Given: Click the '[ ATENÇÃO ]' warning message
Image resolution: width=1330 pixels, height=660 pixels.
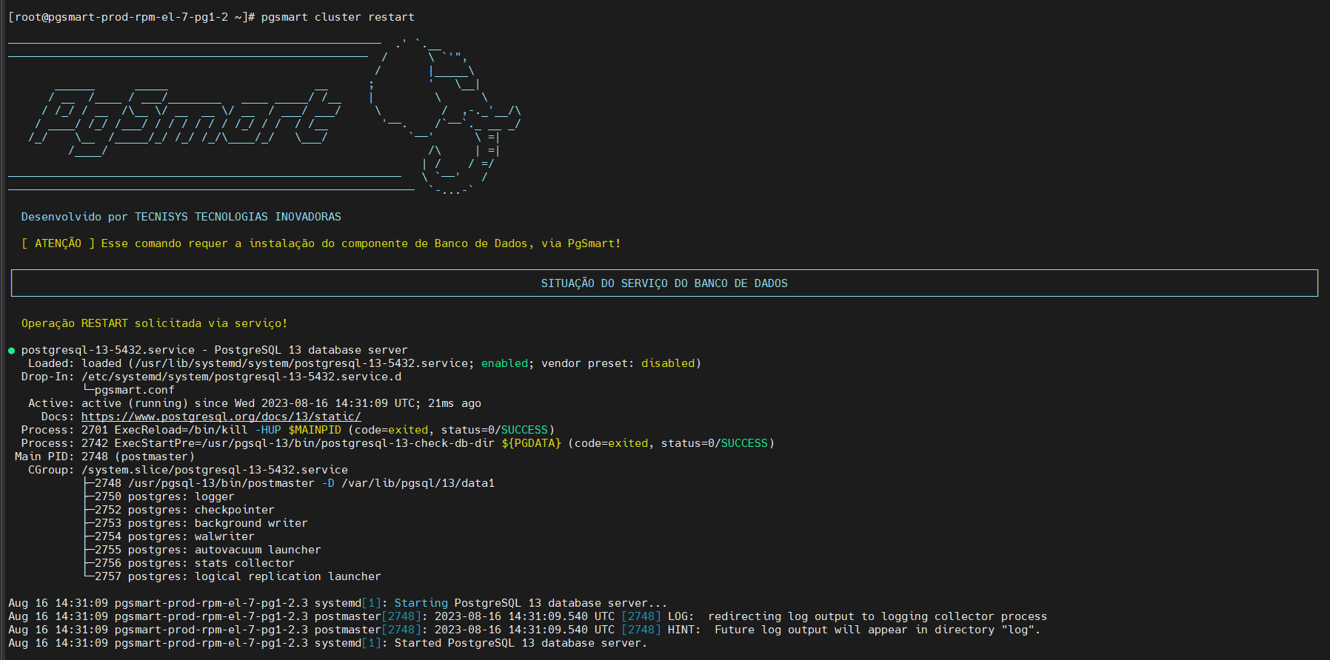Looking at the screenshot, I should (x=321, y=243).
